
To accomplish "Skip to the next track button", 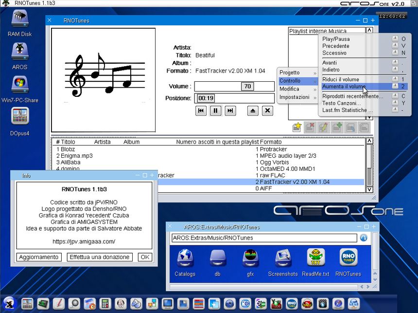I will (x=230, y=111).
